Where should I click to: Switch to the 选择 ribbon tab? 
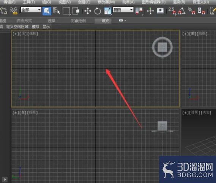tap(51, 21)
